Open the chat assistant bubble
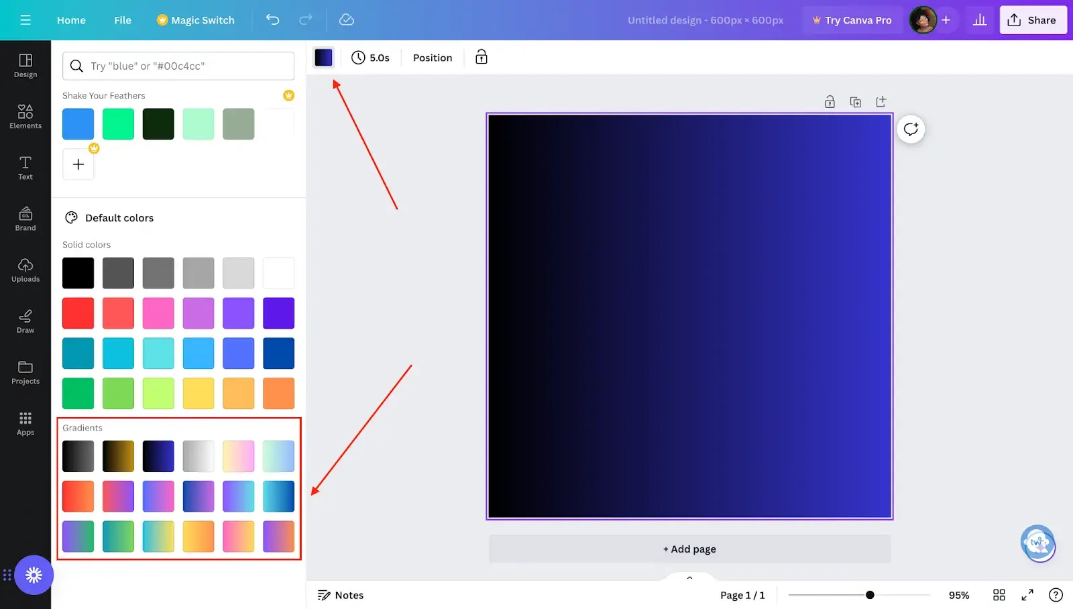This screenshot has width=1073, height=609. (x=1038, y=543)
